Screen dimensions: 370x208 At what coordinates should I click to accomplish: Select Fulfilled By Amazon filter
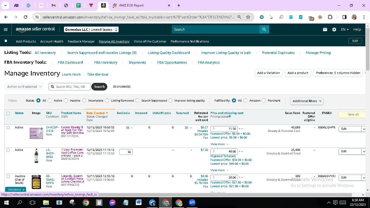(245, 100)
